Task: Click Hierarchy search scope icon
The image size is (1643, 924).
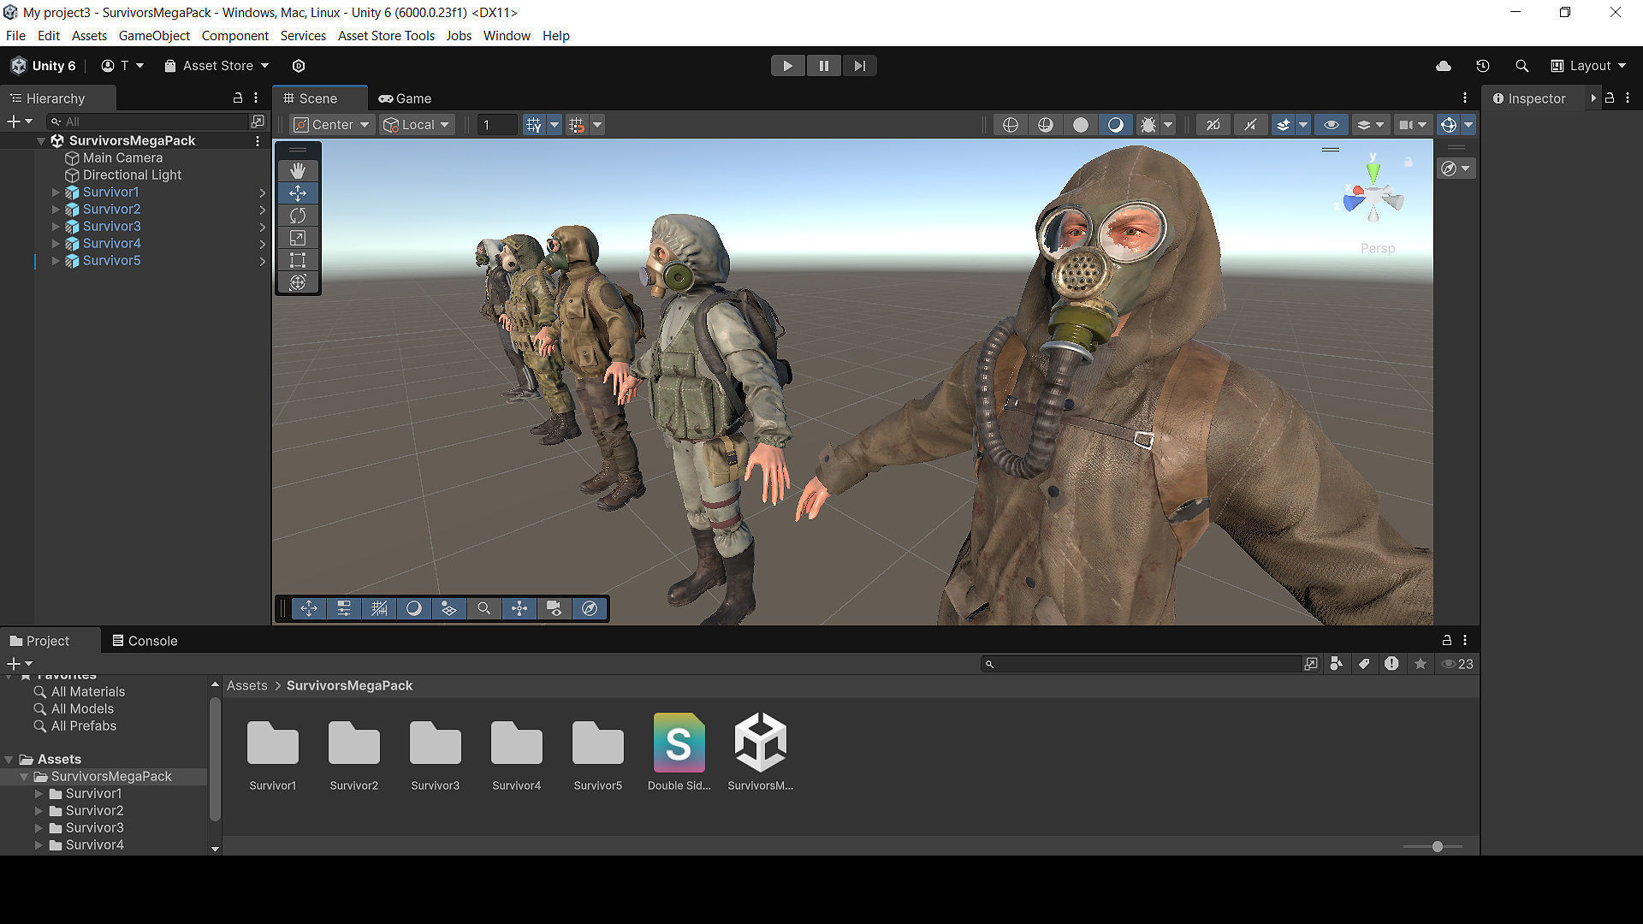Action: click(258, 121)
